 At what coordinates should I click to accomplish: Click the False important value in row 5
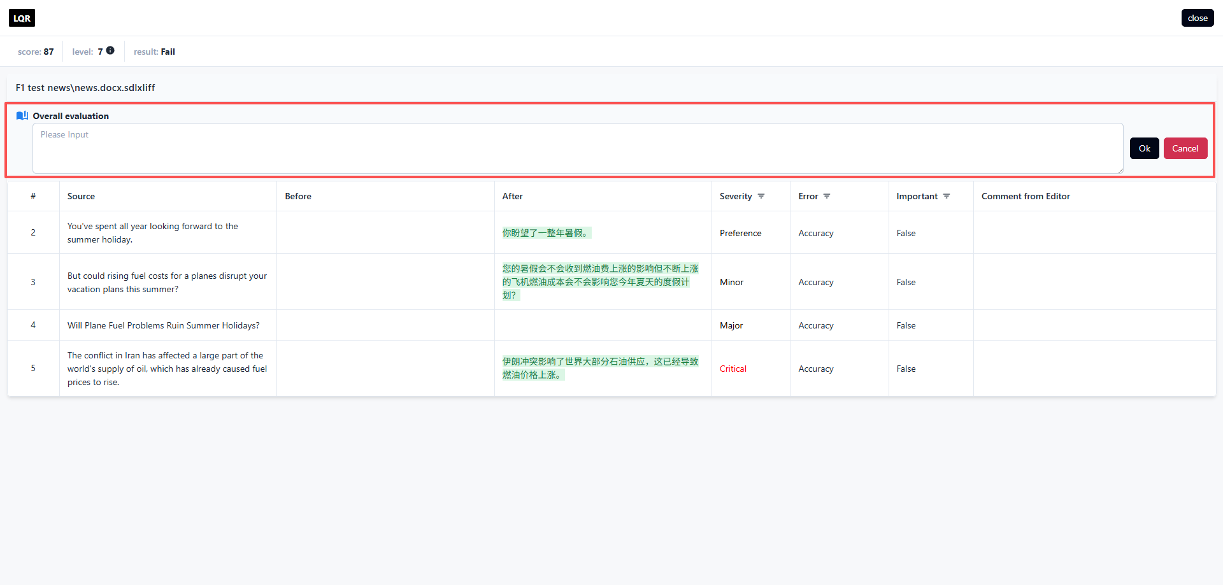(x=906, y=369)
